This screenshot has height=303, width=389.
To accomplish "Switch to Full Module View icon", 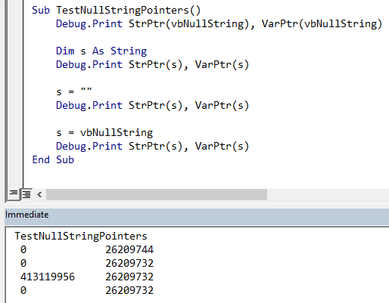I will [26, 194].
